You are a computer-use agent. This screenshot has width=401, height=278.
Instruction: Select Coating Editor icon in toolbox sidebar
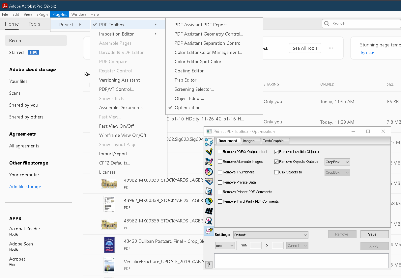point(209,191)
